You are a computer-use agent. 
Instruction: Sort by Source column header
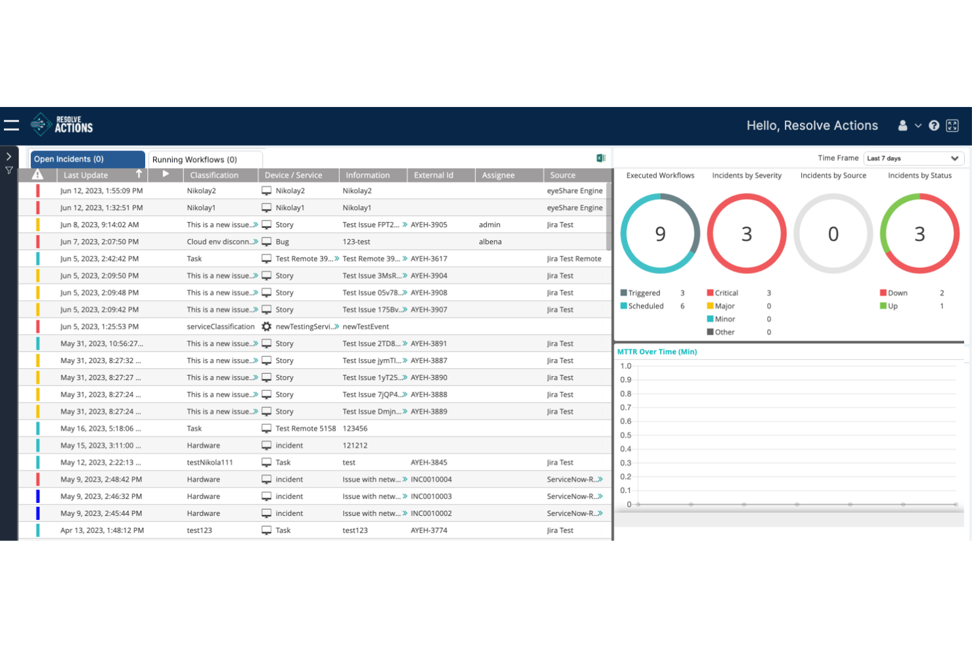pyautogui.click(x=576, y=175)
